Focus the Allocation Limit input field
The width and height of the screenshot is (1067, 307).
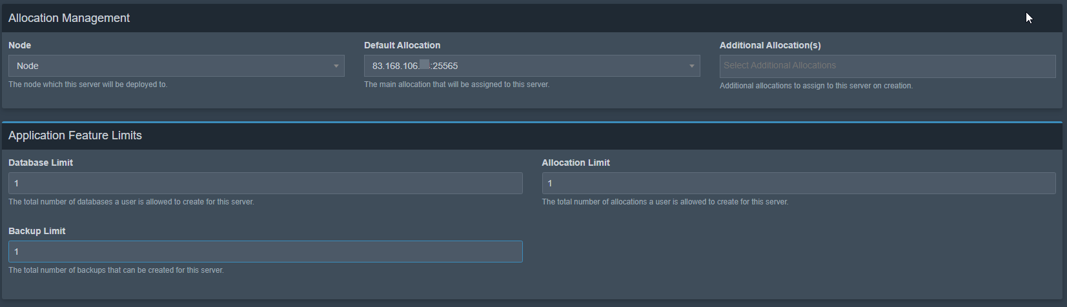click(798, 183)
